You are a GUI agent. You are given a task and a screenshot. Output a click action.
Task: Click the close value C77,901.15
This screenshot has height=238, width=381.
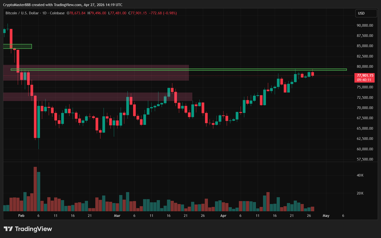(x=138, y=13)
